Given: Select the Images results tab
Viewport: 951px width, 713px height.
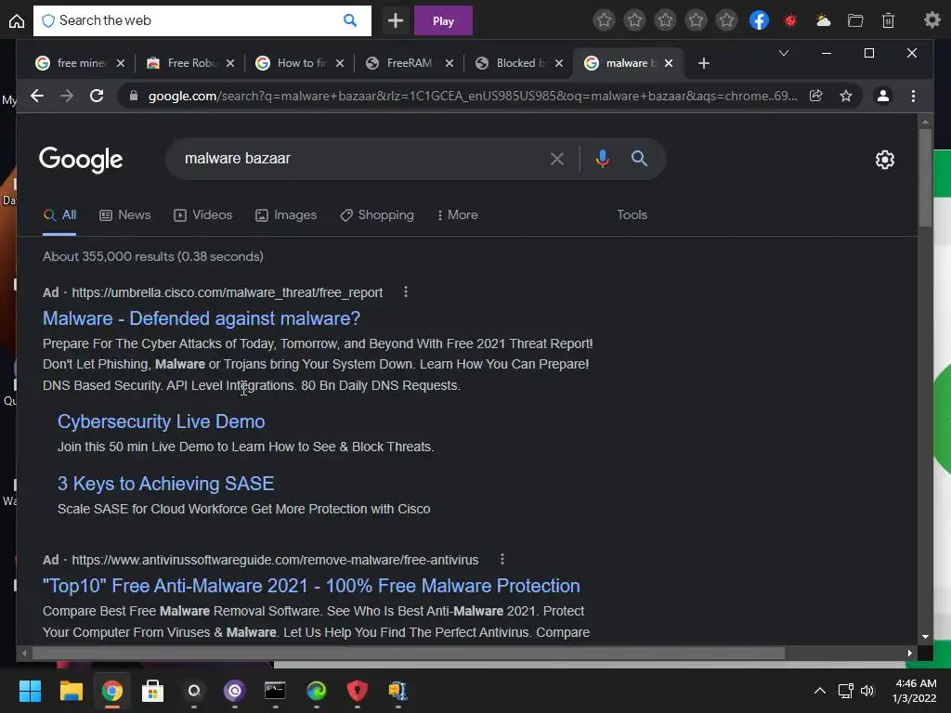Looking at the screenshot, I should point(286,215).
